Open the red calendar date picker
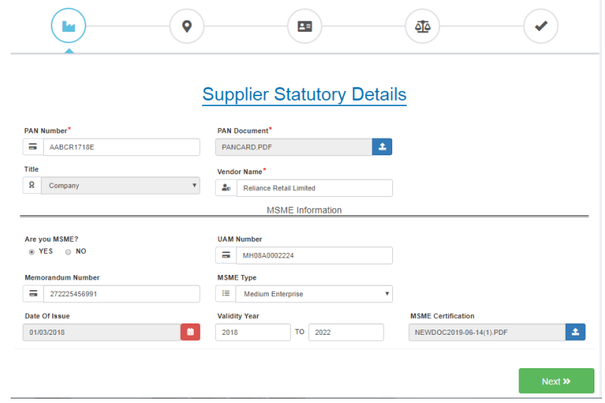Screen dimensions: 605x403 pyautogui.click(x=190, y=332)
